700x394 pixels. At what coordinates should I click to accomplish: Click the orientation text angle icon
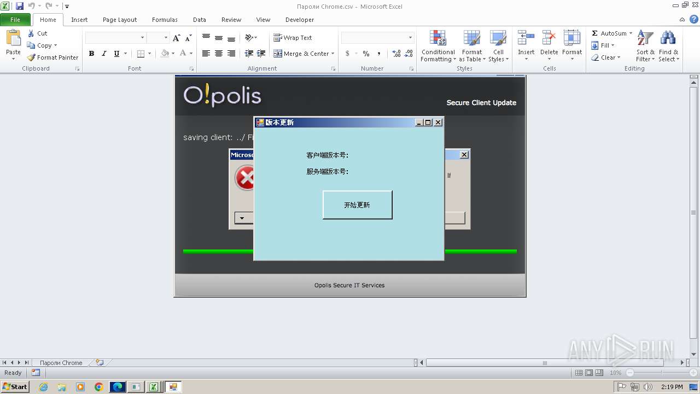click(x=249, y=38)
